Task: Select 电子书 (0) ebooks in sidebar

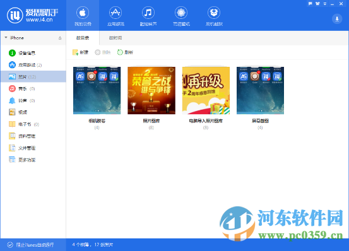Action: pyautogui.click(x=33, y=124)
